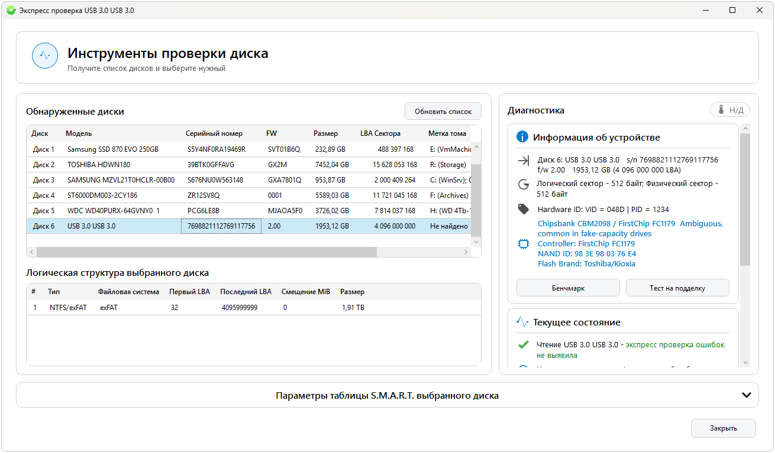Click Не найдено volume label cell
This screenshot has width=775, height=453.
pos(448,226)
